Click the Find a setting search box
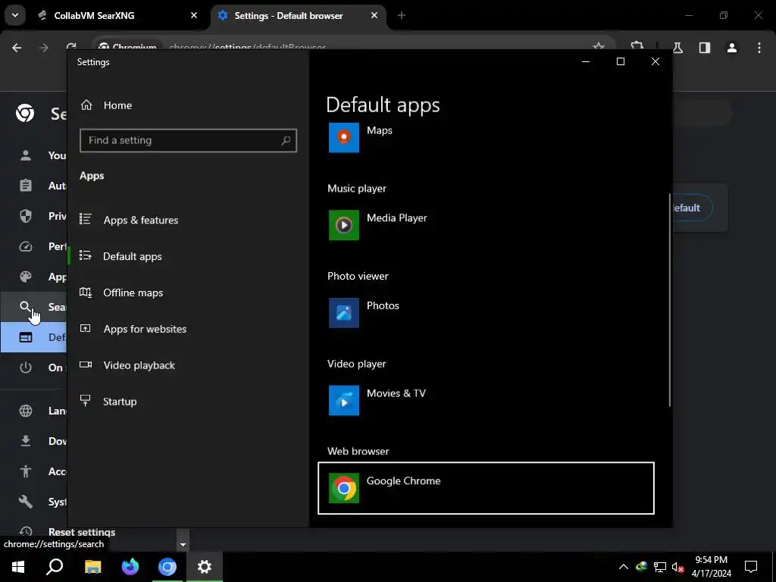Screen dimensions: 776x582 point(188,140)
